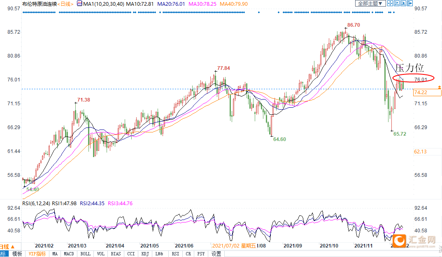Click the 2021/06 time axis label
Screen dimensions: 442x257
click(184, 246)
